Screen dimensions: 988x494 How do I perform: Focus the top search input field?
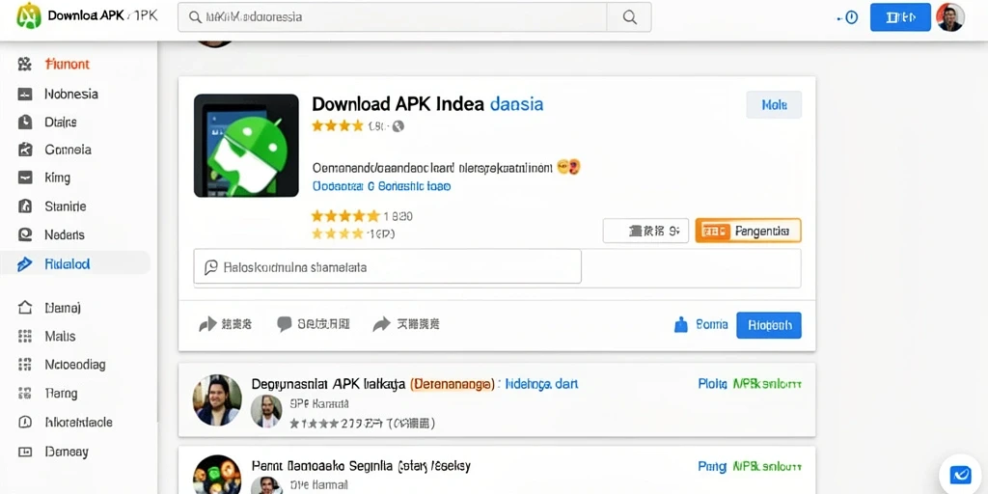coord(393,17)
